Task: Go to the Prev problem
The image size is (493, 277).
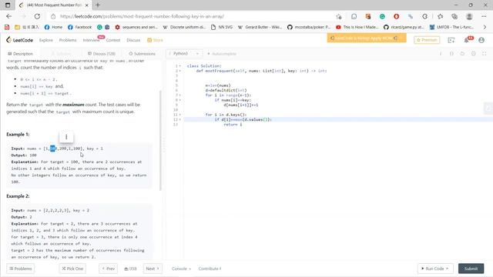Action: point(109,269)
